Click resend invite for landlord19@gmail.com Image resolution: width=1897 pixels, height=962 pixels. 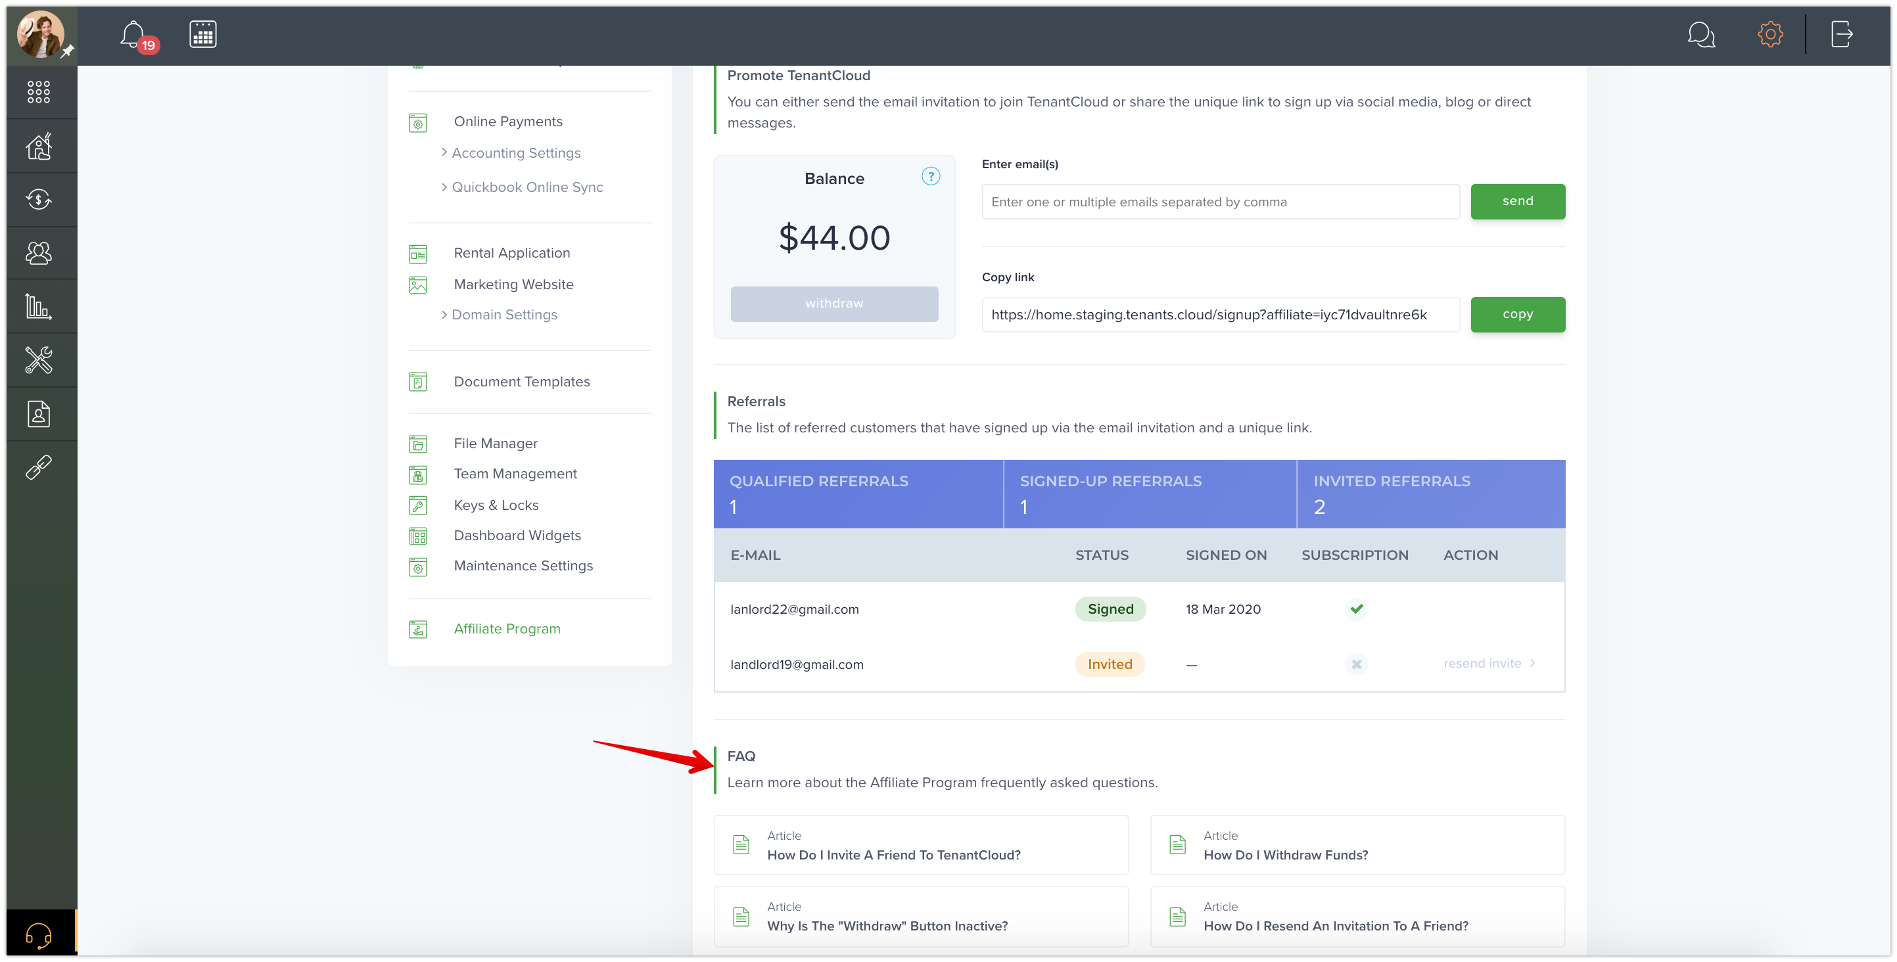1488,663
